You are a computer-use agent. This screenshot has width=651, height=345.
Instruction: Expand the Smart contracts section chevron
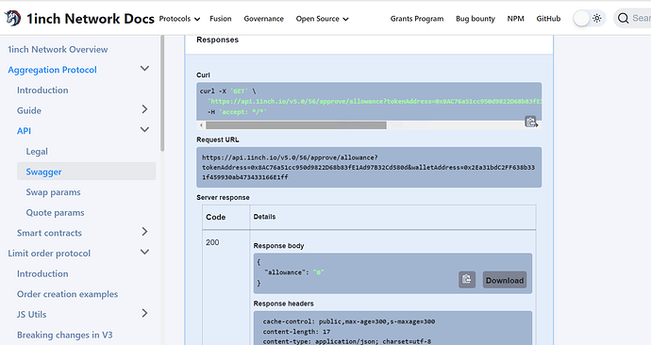point(144,231)
